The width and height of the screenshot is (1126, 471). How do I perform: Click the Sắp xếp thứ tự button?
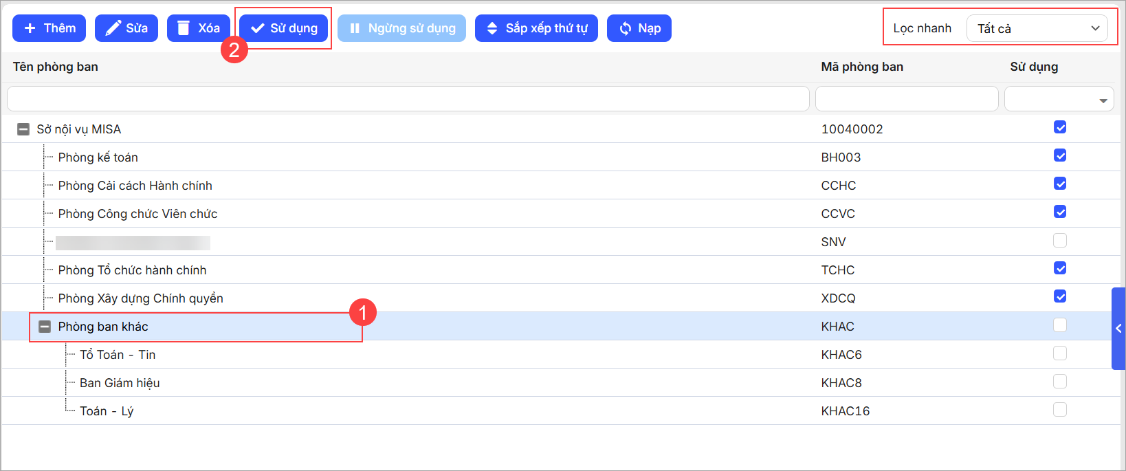point(536,28)
